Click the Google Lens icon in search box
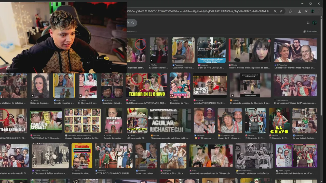This screenshot has height=183, width=326. point(128,23)
